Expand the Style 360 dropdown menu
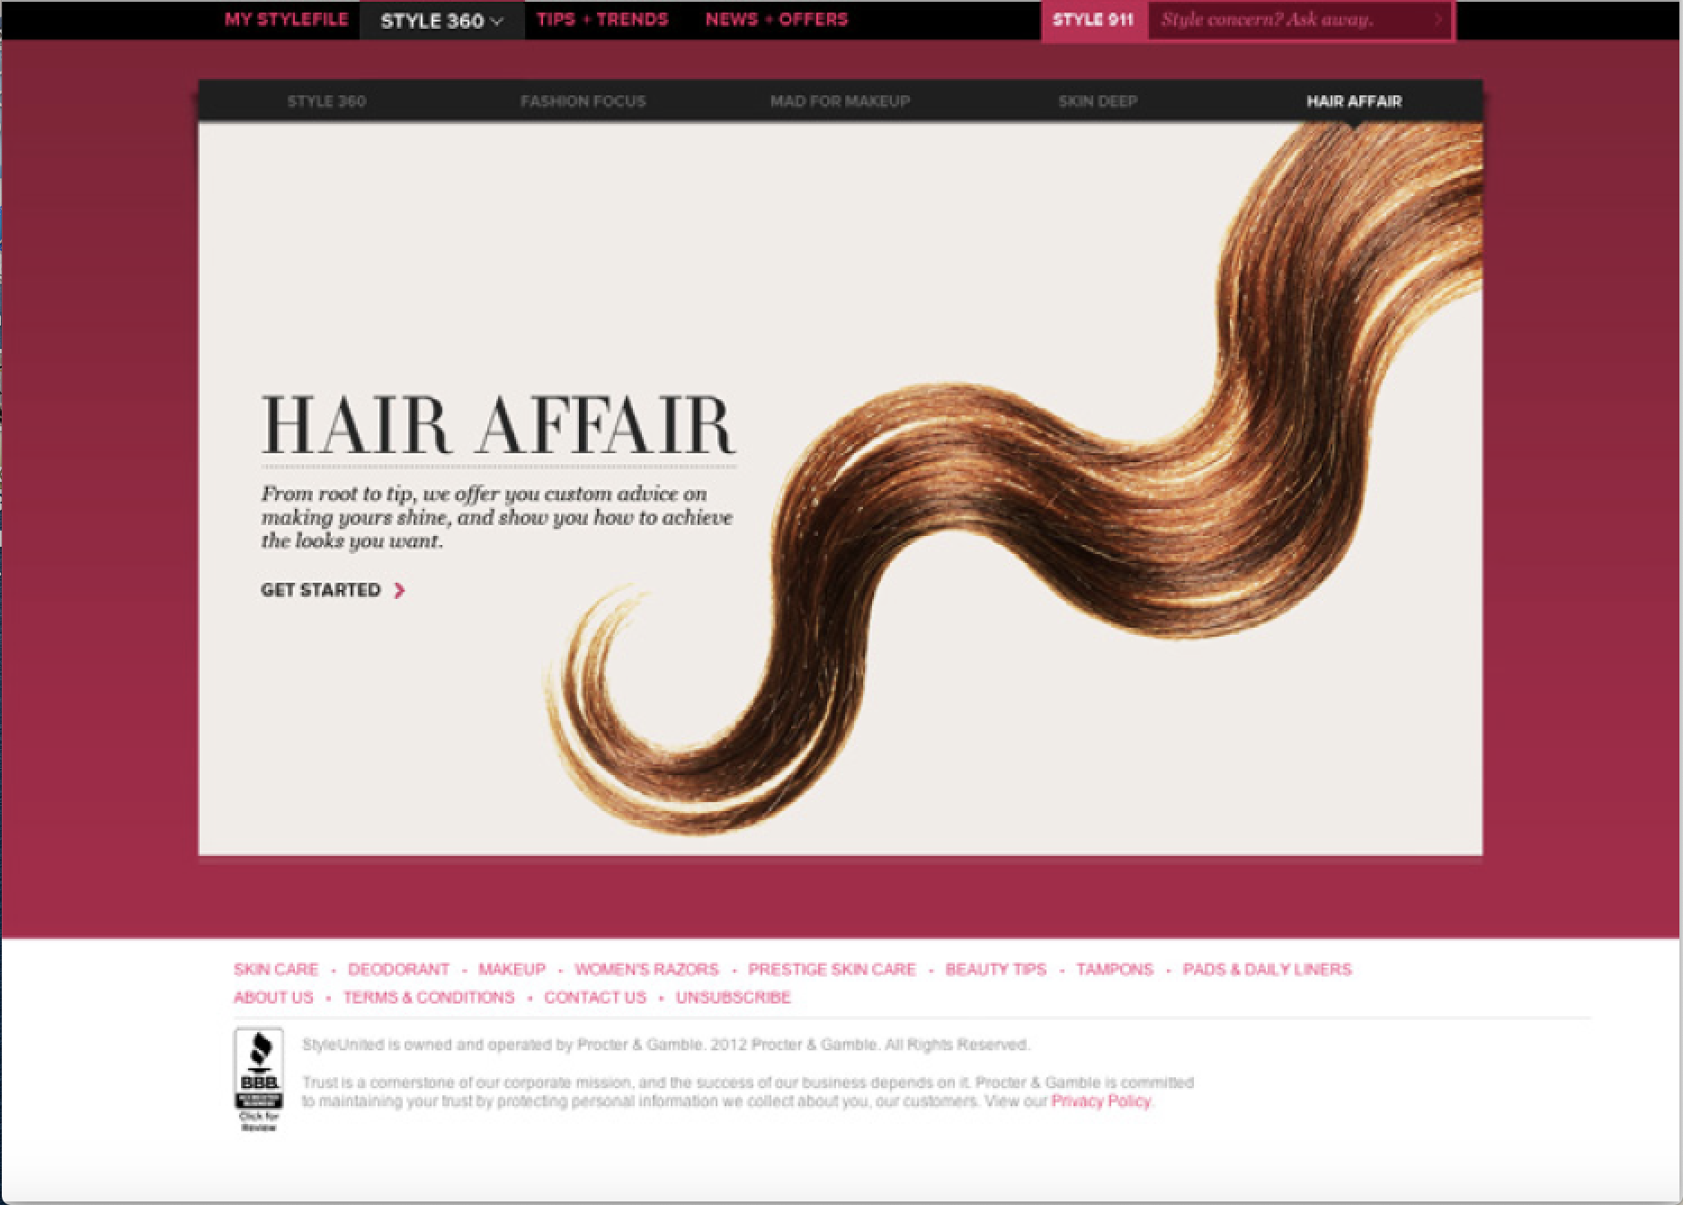 click(441, 21)
